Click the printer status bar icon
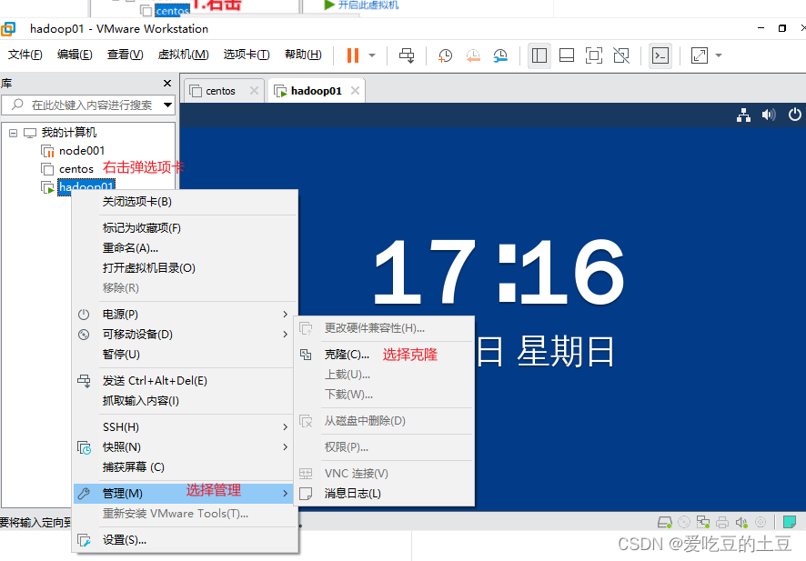Screen dimensions: 806x561 (x=722, y=523)
